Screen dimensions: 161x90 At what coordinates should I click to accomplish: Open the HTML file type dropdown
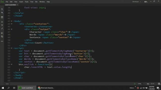141,84
